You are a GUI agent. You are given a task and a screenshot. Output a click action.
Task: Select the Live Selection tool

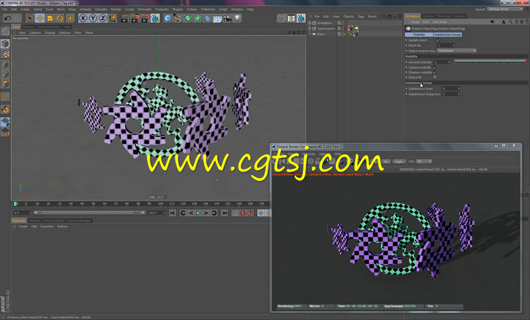pos(30,18)
